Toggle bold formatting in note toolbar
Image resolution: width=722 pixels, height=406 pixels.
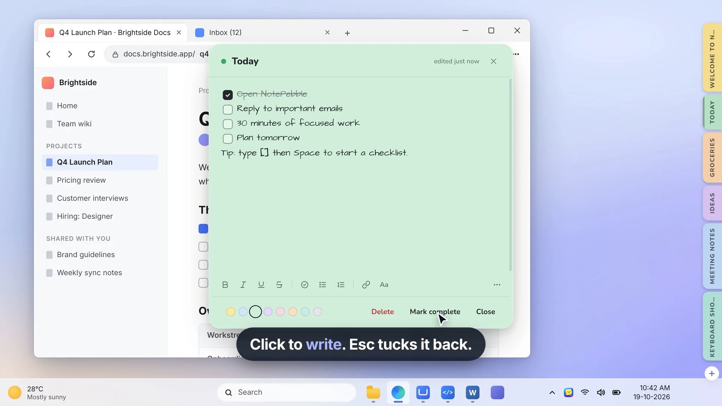[x=225, y=285]
